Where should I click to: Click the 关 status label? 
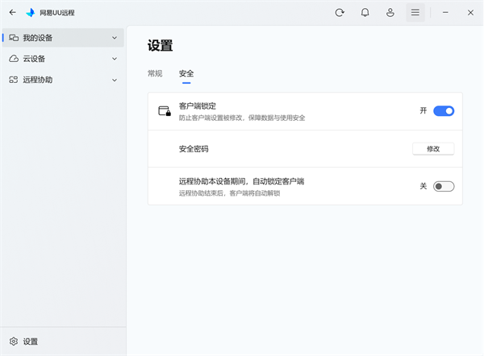(x=423, y=186)
